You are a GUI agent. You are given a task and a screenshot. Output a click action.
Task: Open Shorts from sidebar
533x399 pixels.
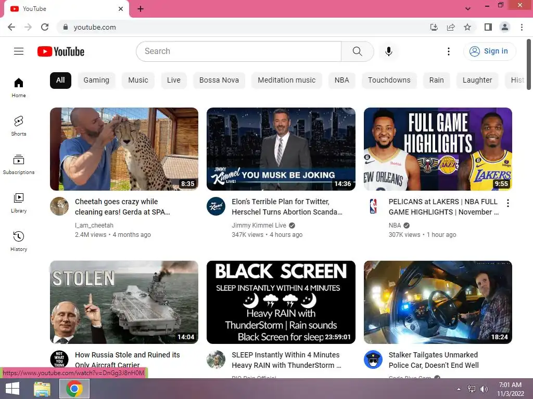[19, 126]
